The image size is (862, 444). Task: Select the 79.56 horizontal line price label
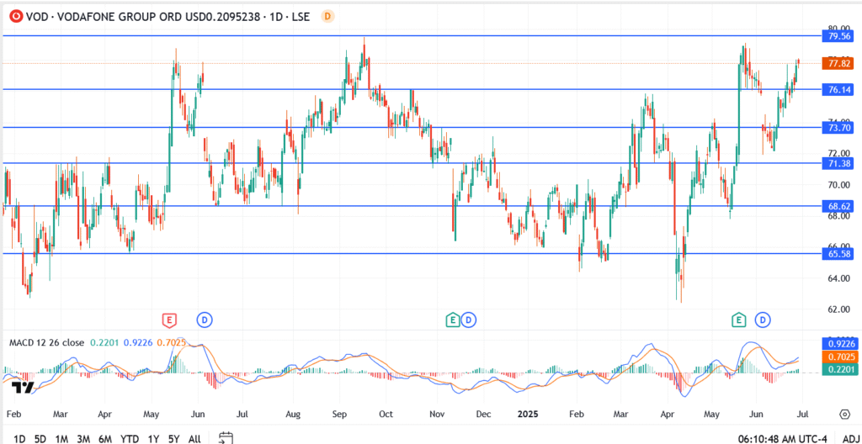(x=838, y=36)
